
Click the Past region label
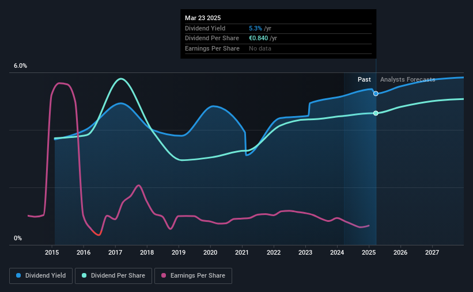(364, 79)
